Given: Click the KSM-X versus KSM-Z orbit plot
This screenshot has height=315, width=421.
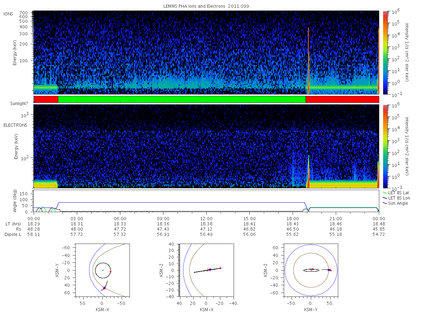Looking at the screenshot, I should (x=207, y=270).
